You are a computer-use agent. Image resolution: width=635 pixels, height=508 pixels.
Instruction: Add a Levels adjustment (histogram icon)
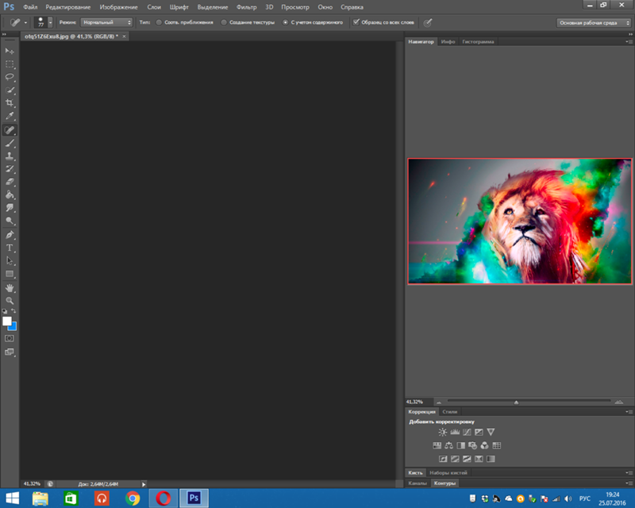click(455, 432)
